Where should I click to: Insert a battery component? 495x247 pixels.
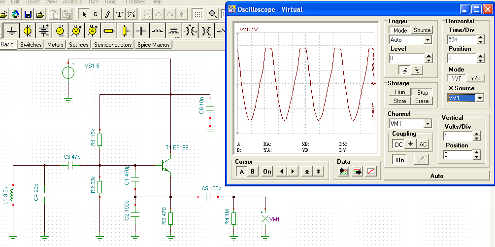coord(43,31)
